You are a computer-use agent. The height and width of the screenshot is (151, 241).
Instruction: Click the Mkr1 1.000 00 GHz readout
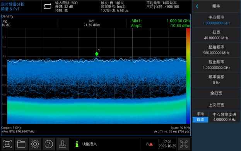(161, 21)
